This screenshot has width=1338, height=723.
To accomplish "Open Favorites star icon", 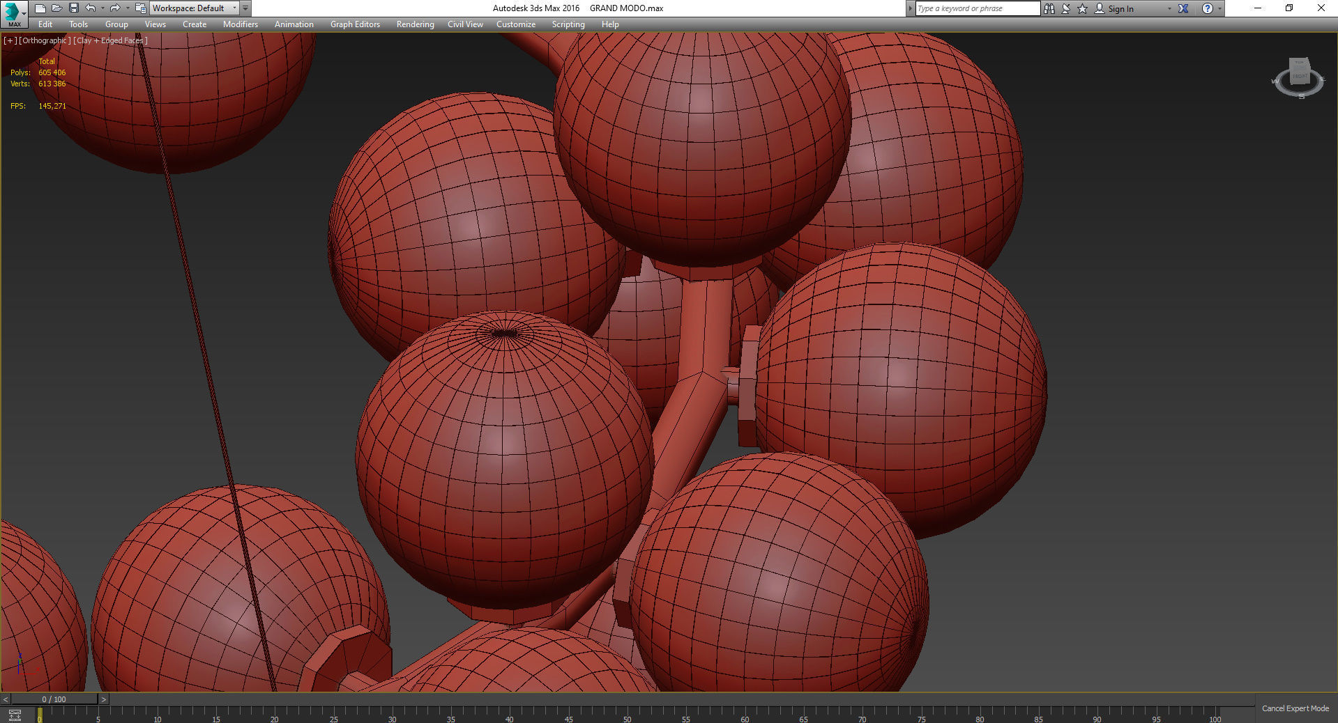I will pos(1082,8).
